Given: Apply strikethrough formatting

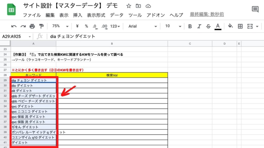Looking at the screenshot, I should point(208,26).
